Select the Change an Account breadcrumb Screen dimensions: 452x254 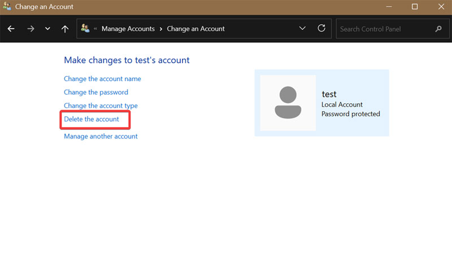click(x=195, y=29)
